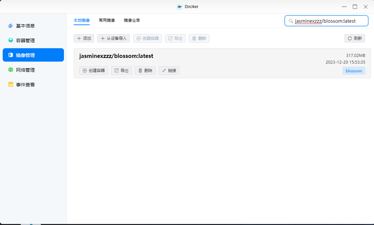Open 基本信息 in the sidebar
Viewport: 374px width, 225px height.
point(25,26)
